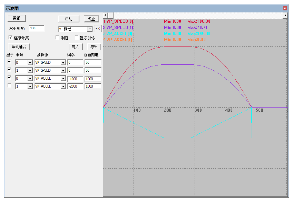Stop sampling with the 停止 button
This screenshot has width=295, height=202.
(91, 19)
